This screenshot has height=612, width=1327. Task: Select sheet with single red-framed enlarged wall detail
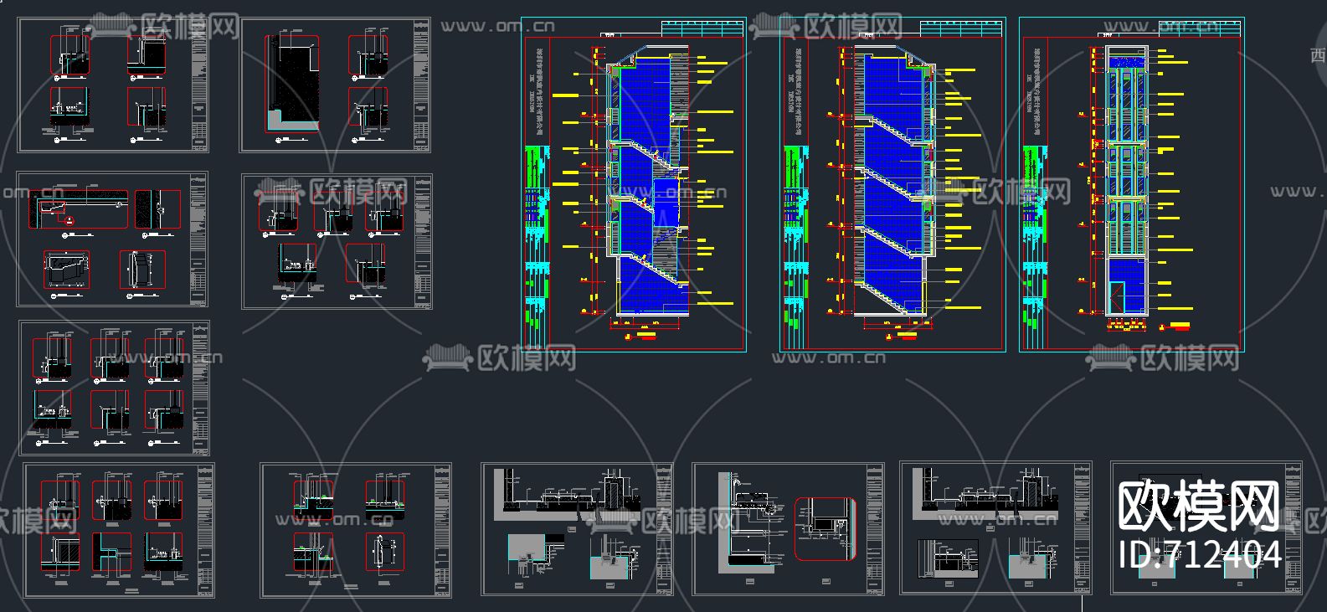coord(789,529)
